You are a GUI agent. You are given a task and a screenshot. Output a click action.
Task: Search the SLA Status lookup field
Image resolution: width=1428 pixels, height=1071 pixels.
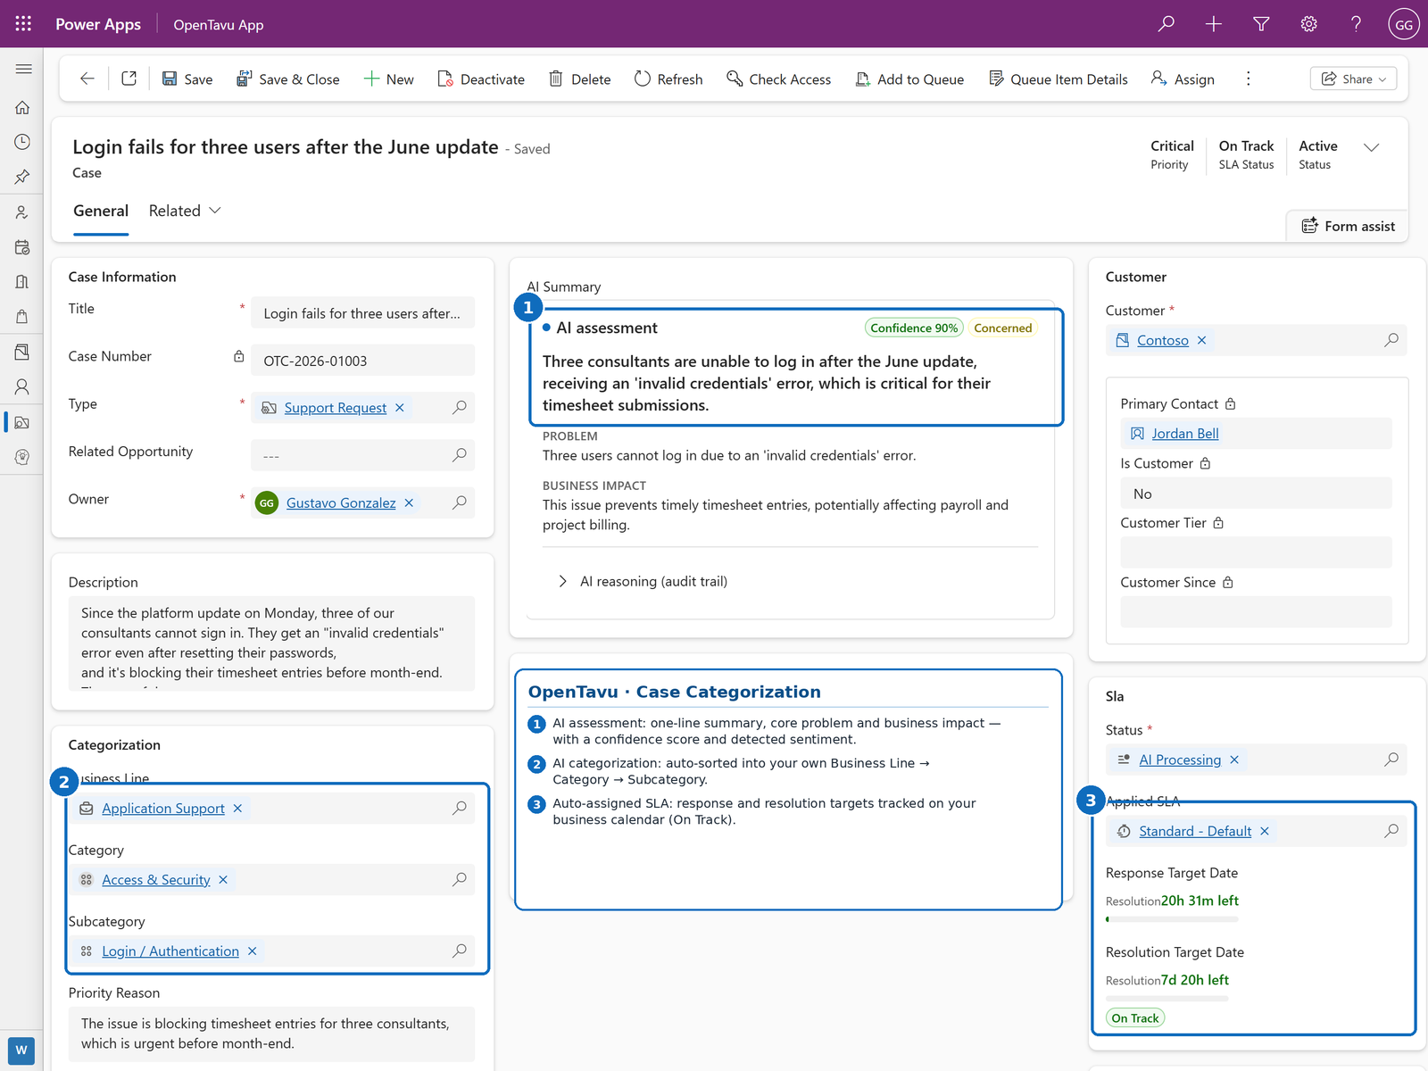(x=1391, y=760)
